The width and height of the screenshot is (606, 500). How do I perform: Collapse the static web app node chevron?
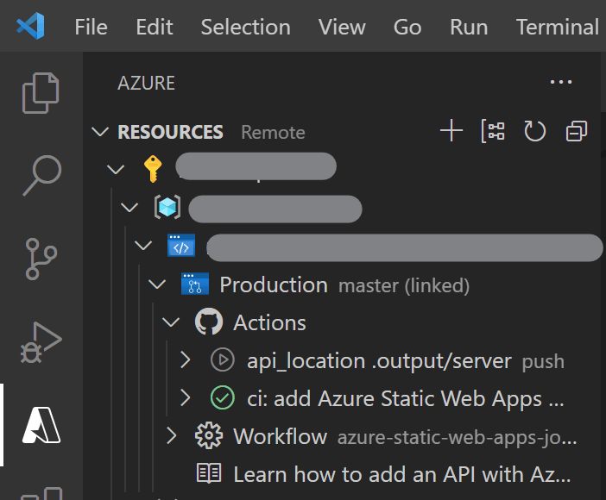[143, 245]
